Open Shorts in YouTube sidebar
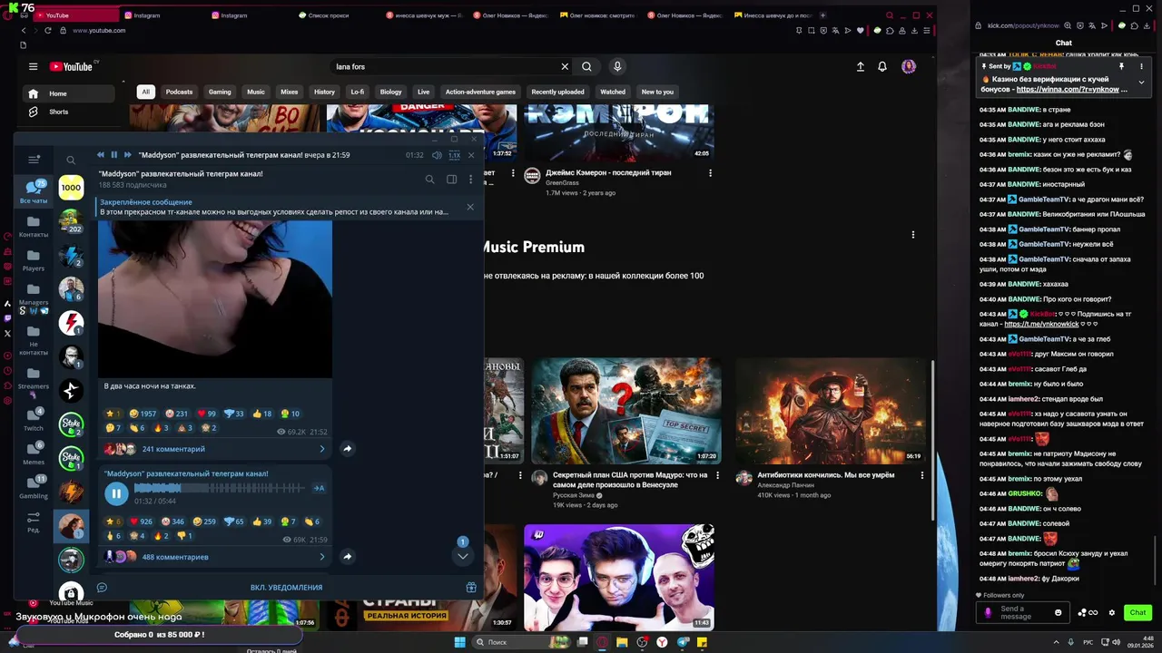 (x=68, y=112)
